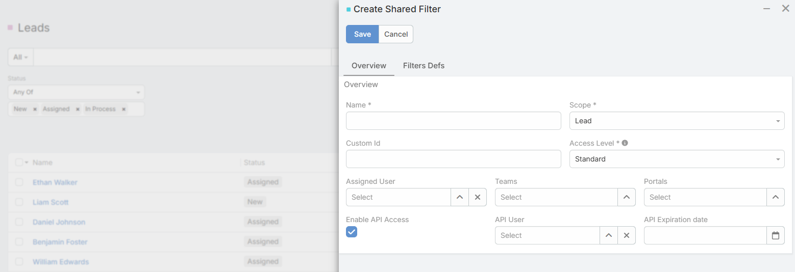Expand the Scope dropdown showing Lead
The image size is (795, 272).
coord(677,121)
